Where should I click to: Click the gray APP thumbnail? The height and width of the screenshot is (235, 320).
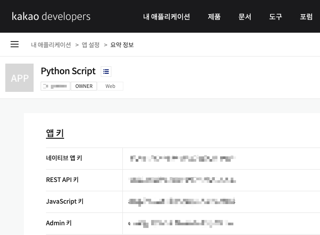click(x=19, y=78)
